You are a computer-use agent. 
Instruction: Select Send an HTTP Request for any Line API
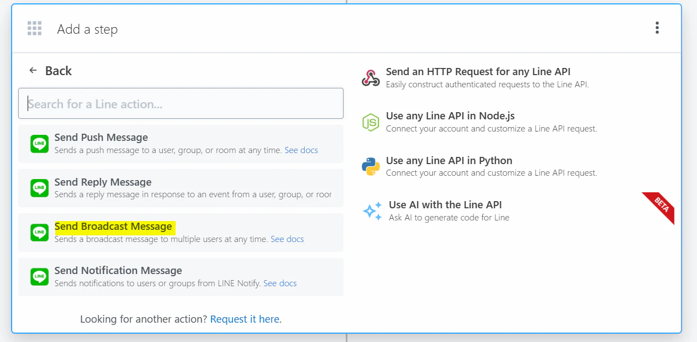[478, 72]
